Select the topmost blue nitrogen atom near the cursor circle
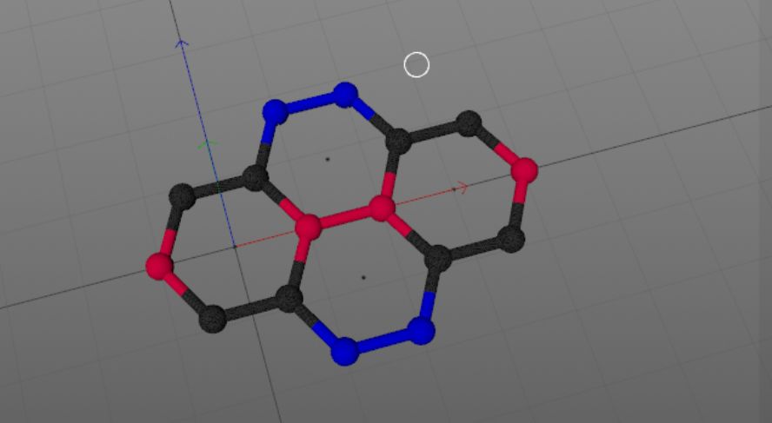 345,95
